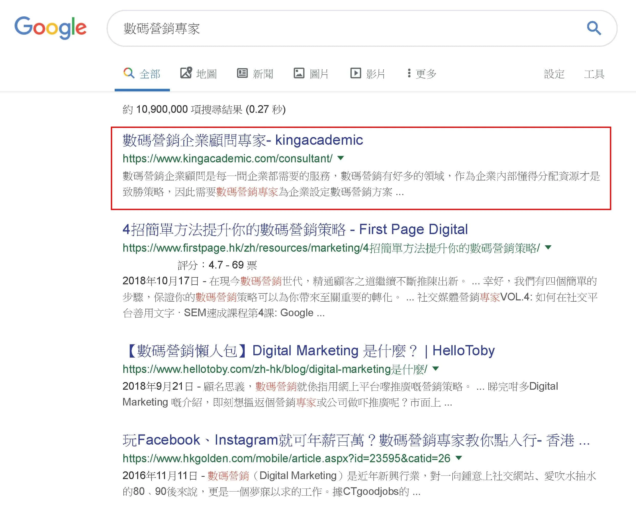Click the date 2016年11月11日 in snippet
This screenshot has height=513, width=636.
(x=160, y=476)
